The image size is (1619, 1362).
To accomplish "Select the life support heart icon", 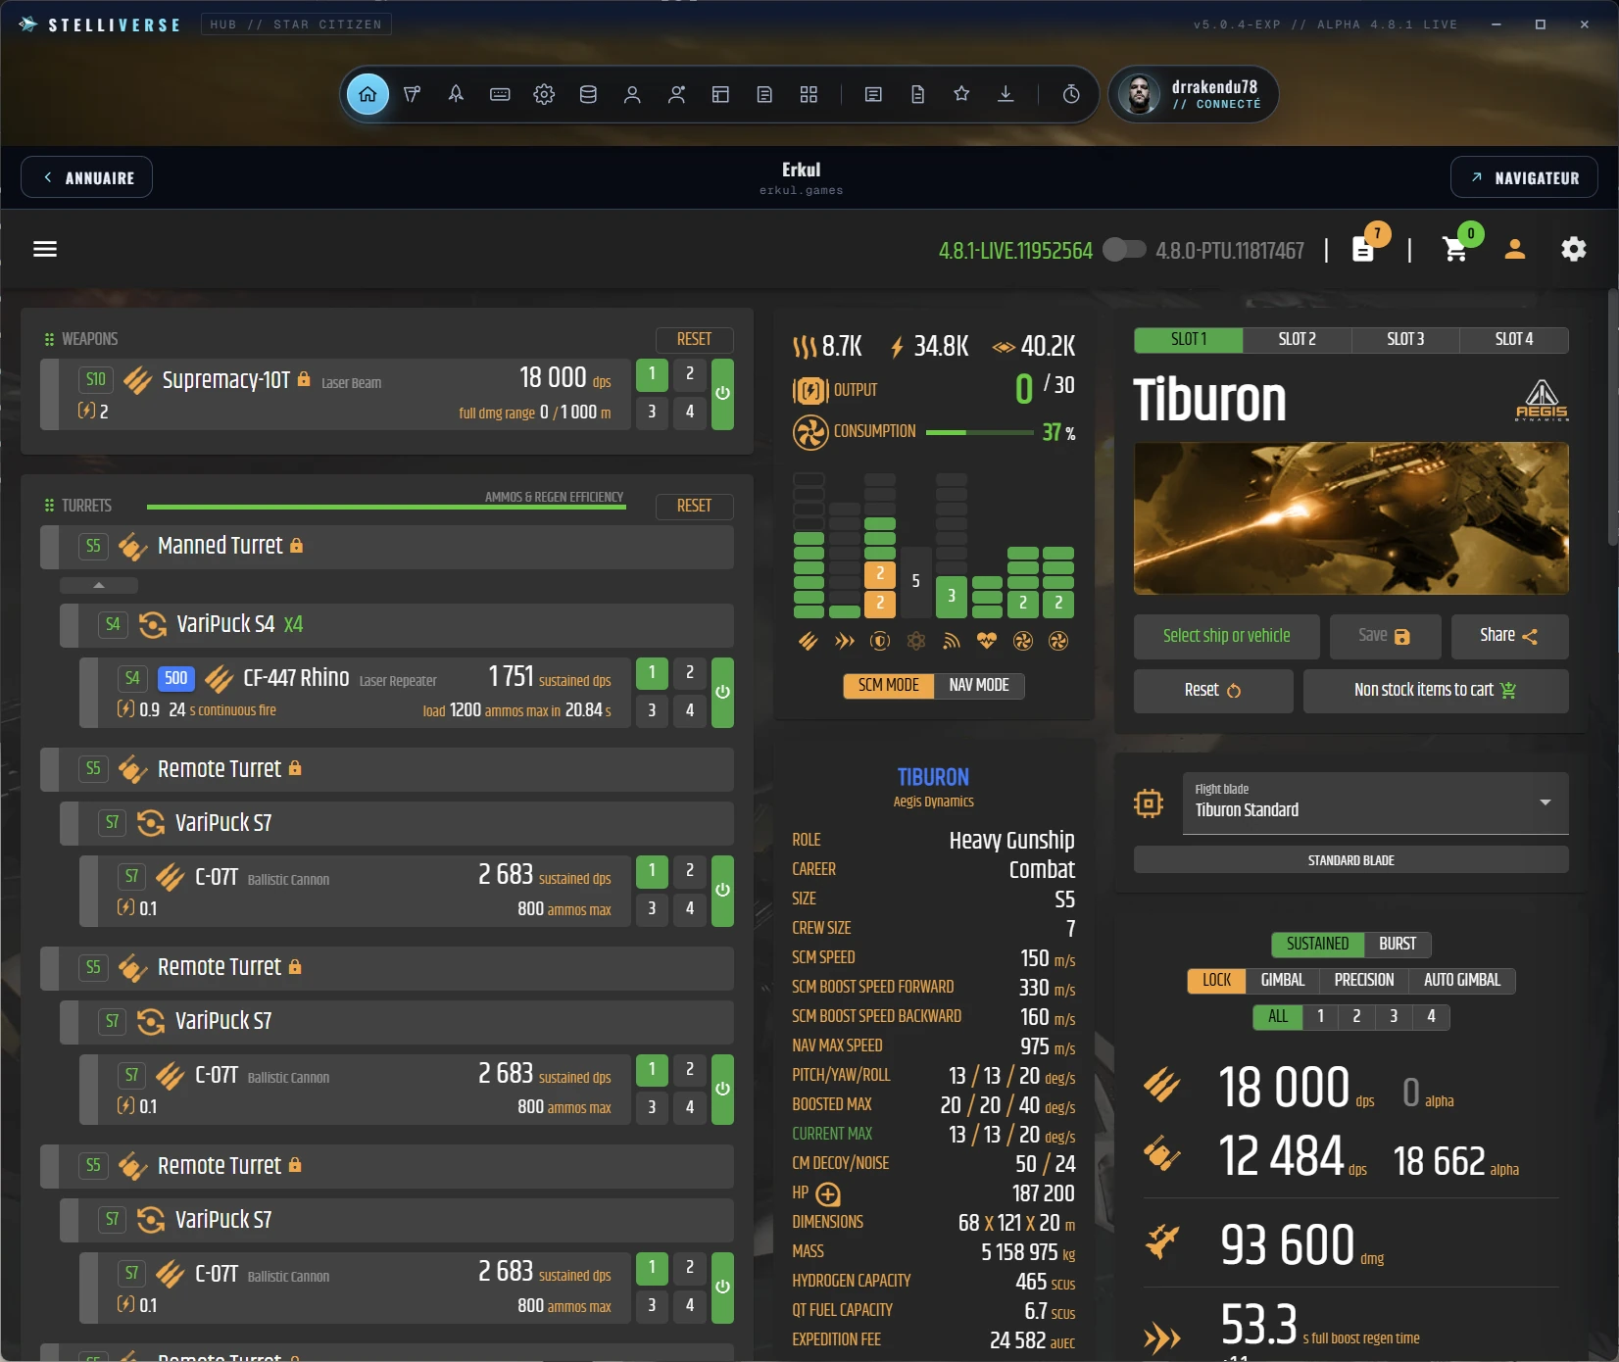I will tap(987, 641).
